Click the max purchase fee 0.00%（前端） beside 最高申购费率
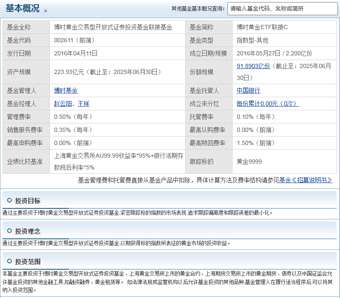 pos(73,143)
